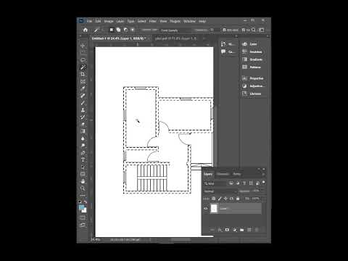This screenshot has height=261, width=348.
Task: Open the Properties panel
Action: pyautogui.click(x=253, y=78)
